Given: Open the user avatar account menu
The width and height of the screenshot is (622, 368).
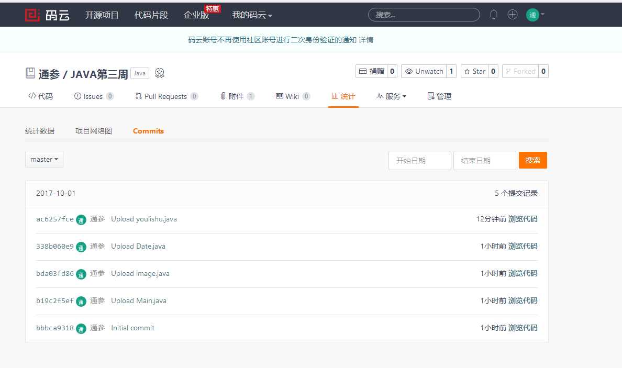Looking at the screenshot, I should [x=535, y=15].
